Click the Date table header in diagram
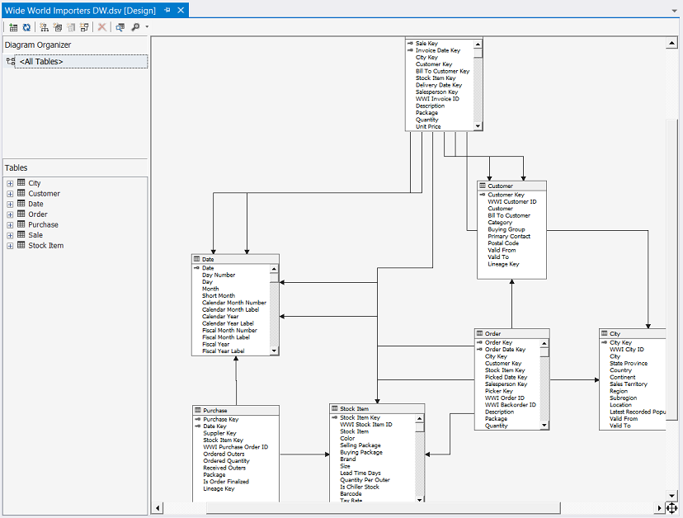The image size is (683, 518). point(235,259)
